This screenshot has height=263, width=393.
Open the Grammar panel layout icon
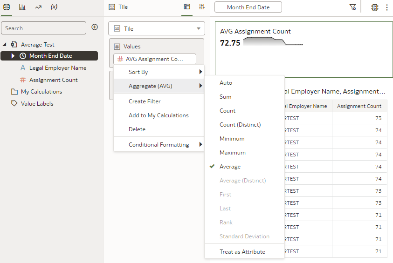coord(187,7)
